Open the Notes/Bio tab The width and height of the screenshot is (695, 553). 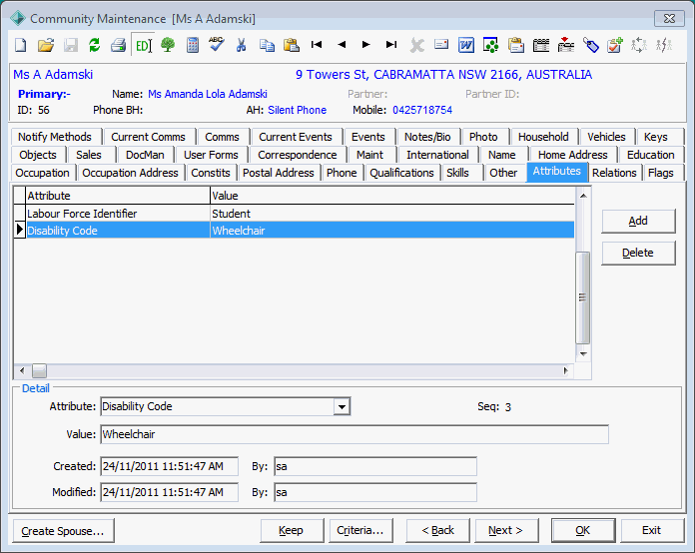coord(427,137)
